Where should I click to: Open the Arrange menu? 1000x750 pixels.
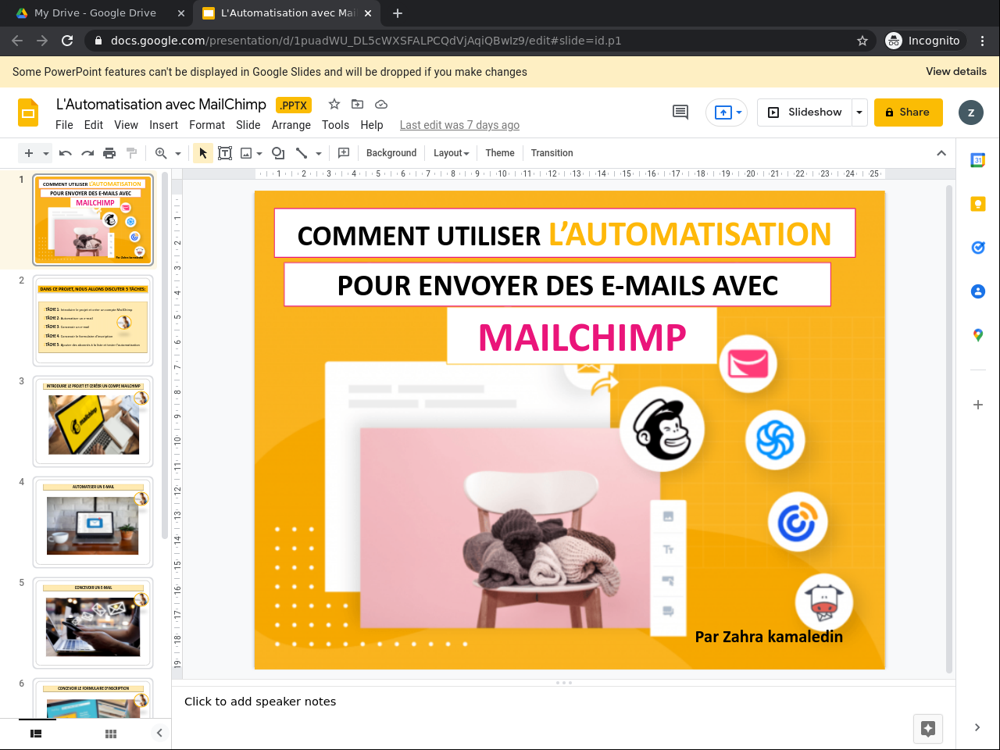tap(291, 125)
